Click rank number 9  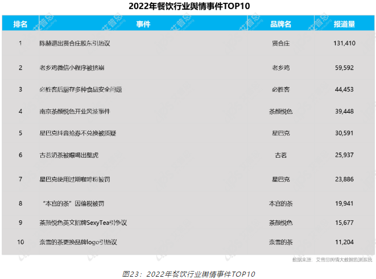click(20, 223)
